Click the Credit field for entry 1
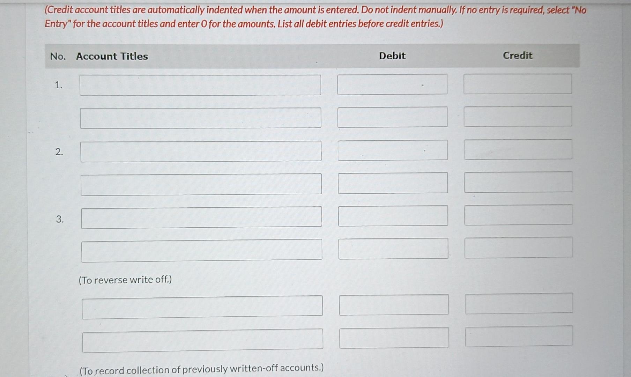This screenshot has height=377, width=631. pos(517,84)
